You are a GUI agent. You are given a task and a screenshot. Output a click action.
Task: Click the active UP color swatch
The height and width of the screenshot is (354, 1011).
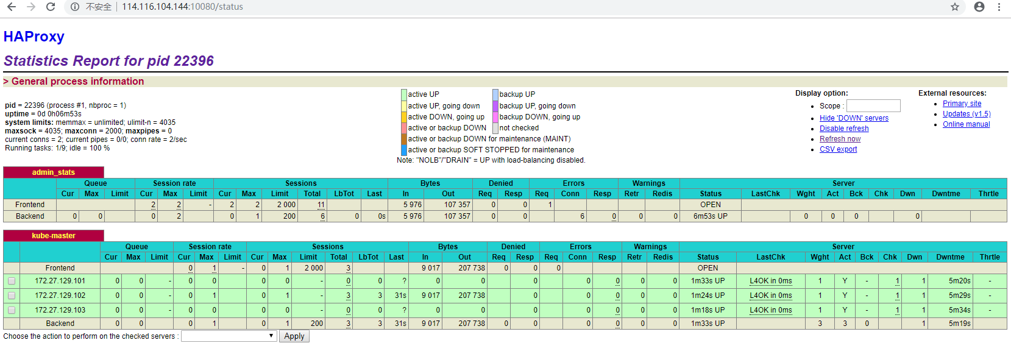point(404,94)
